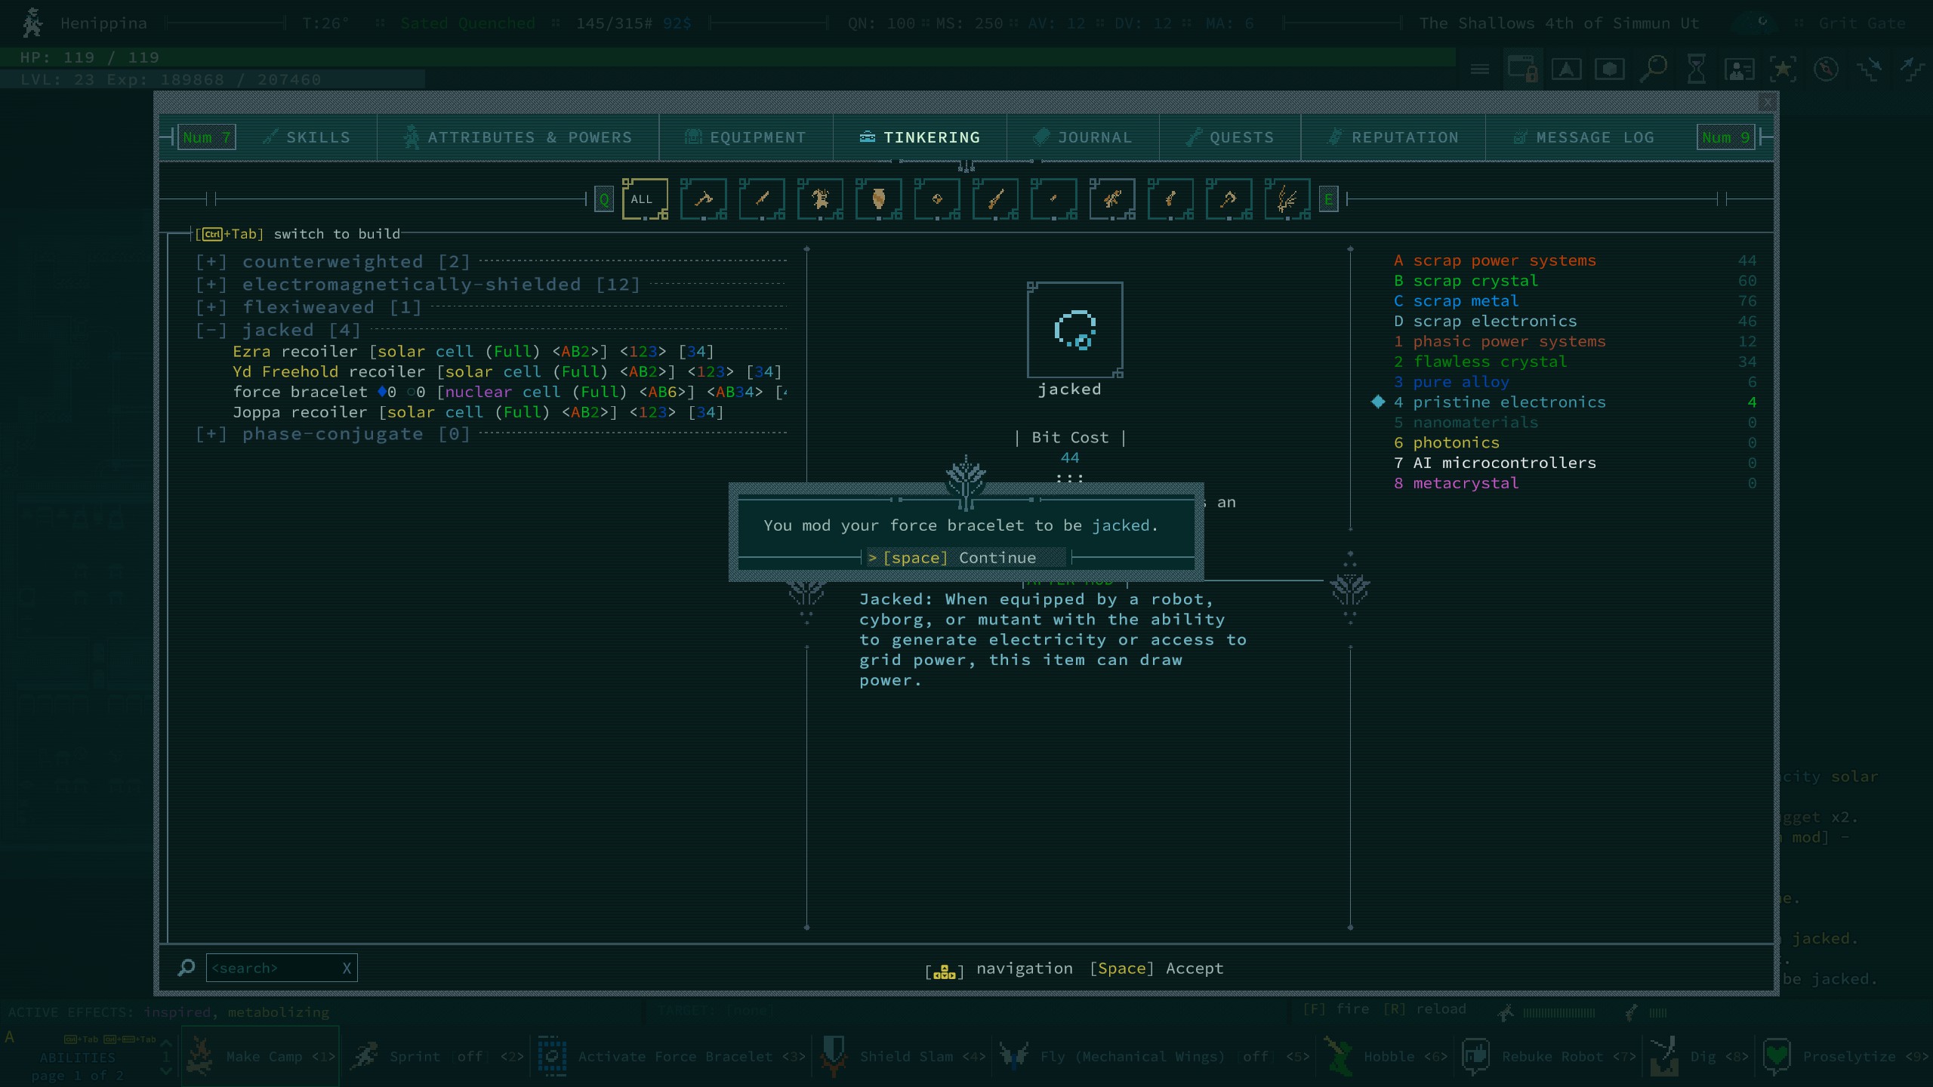Screen dimensions: 1933x1087
Task: Click the Q previous category key
Action: (604, 200)
